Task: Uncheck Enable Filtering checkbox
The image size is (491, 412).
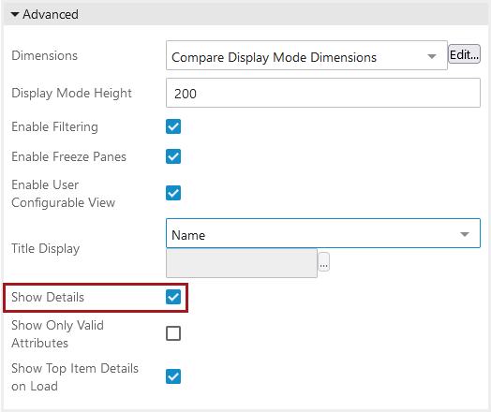Action: 173,126
